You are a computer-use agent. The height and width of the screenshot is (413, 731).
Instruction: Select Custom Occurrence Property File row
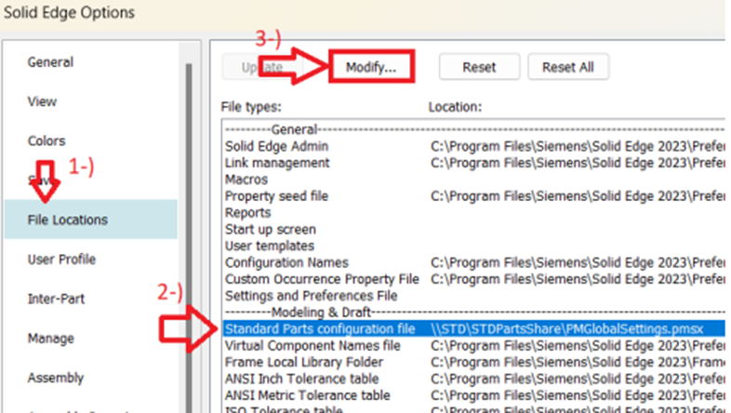473,279
